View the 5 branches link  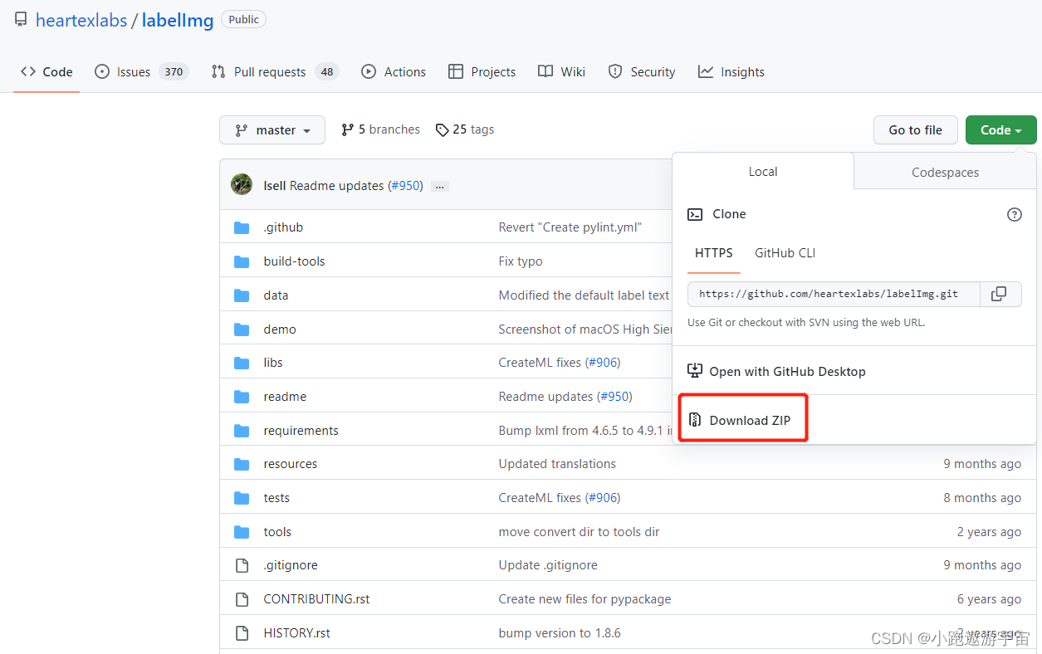point(380,129)
